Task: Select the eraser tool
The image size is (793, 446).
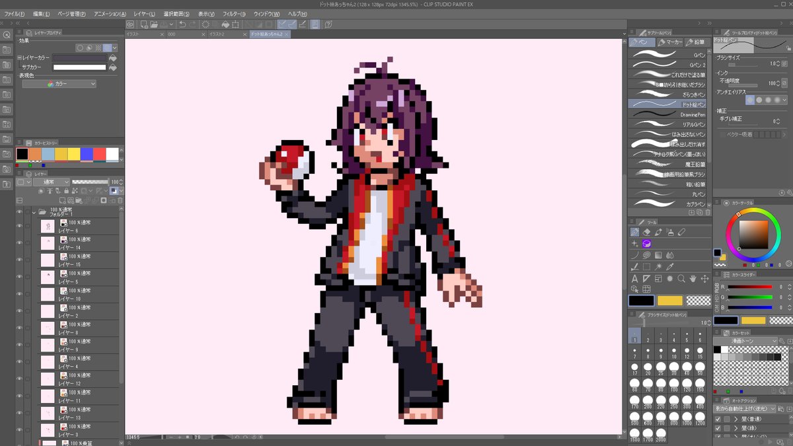Action: [x=646, y=232]
